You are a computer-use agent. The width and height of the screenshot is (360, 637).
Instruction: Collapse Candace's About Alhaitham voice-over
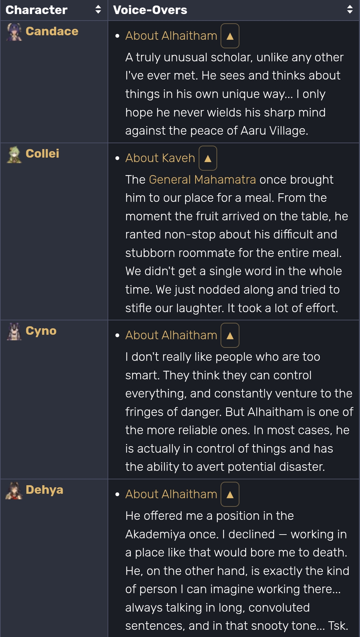tap(230, 36)
